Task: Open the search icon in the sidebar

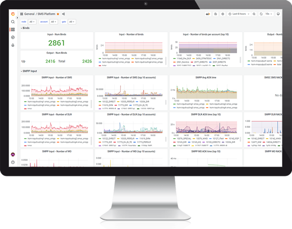Action: click(13, 22)
